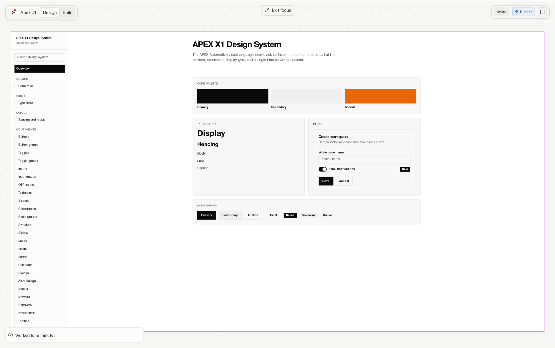This screenshot has height=348, width=555.
Task: Exit focus mode using the top button
Action: (277, 10)
